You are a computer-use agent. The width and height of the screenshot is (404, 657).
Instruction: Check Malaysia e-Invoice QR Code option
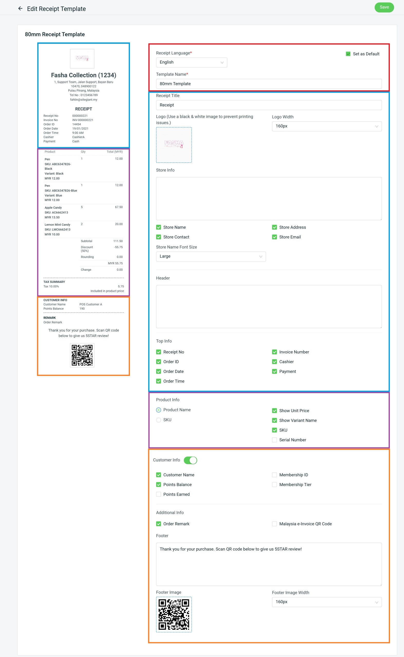[x=274, y=524]
